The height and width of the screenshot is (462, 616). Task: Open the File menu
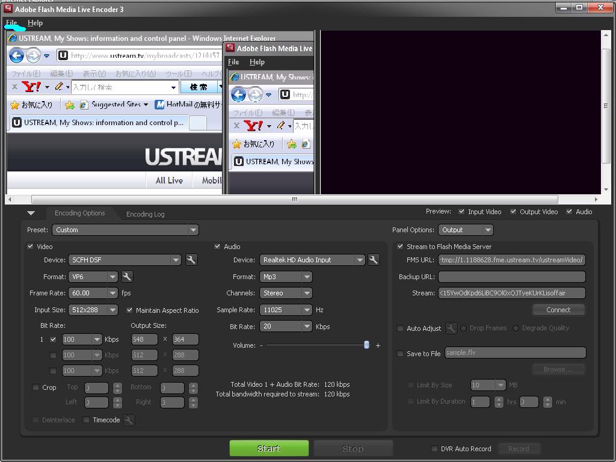(11, 23)
